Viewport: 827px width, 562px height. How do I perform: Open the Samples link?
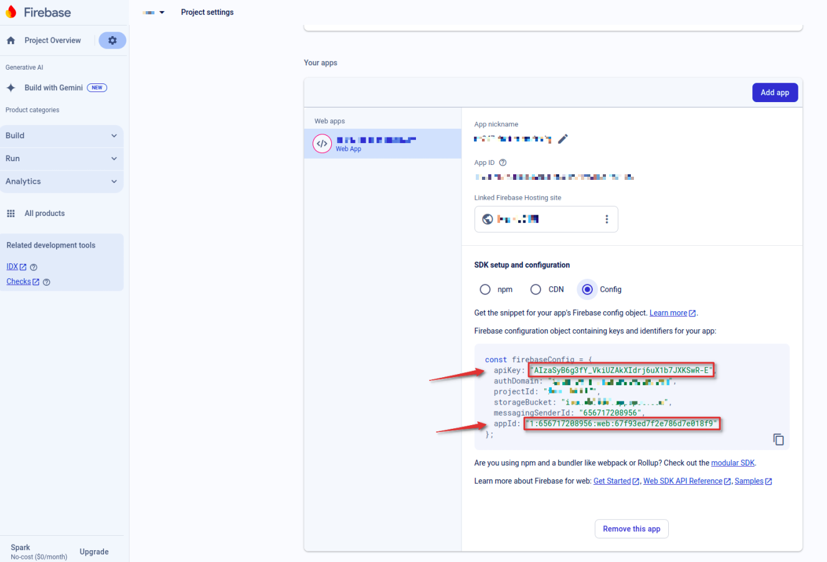click(x=753, y=481)
